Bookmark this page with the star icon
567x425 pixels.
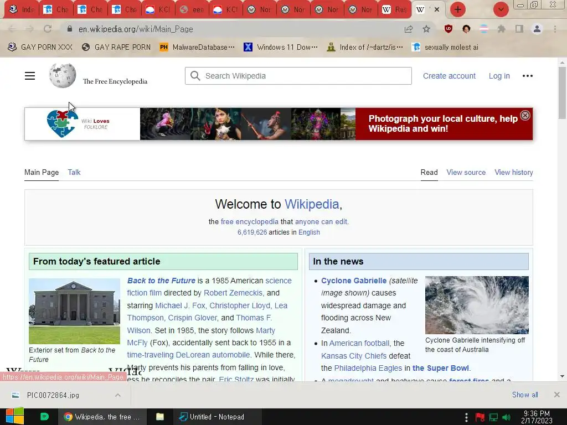tap(426, 29)
